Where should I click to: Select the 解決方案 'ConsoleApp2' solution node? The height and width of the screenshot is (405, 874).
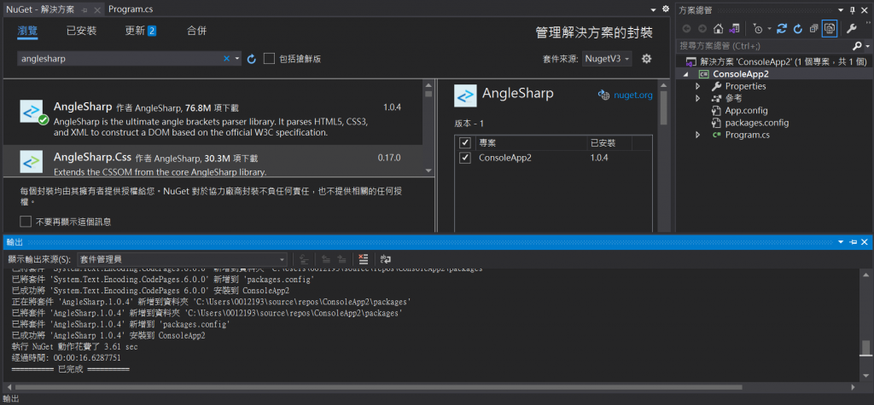click(x=783, y=61)
